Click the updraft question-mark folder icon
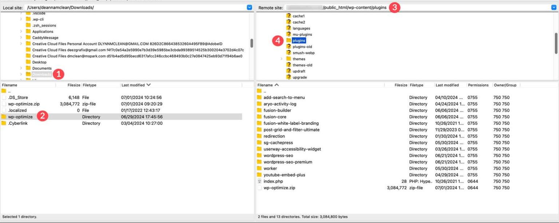Image resolution: width=559 pixels, height=223 pixels. pyautogui.click(x=289, y=71)
